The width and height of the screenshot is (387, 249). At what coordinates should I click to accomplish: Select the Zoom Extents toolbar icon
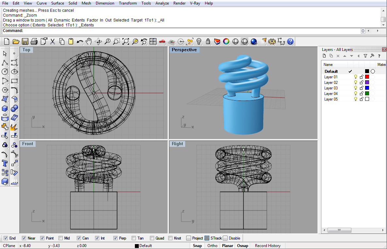pos(126,41)
